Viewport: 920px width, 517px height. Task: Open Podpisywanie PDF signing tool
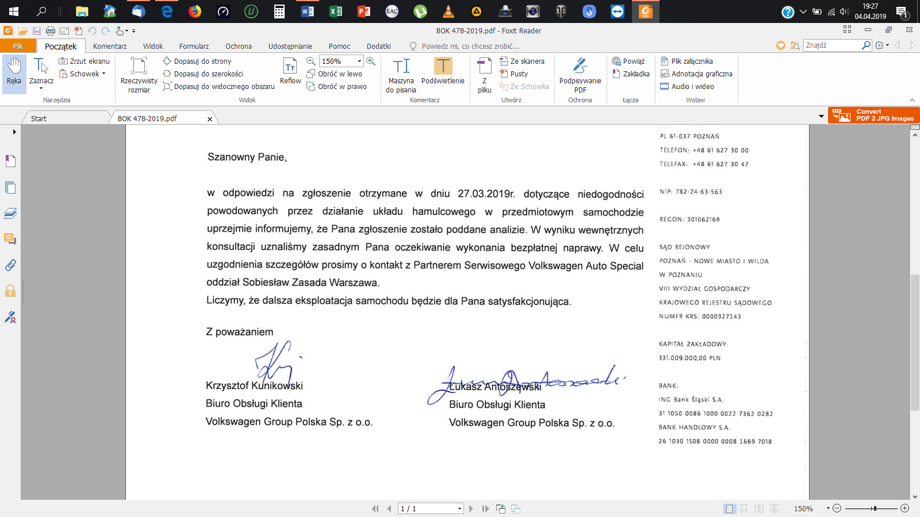580,75
